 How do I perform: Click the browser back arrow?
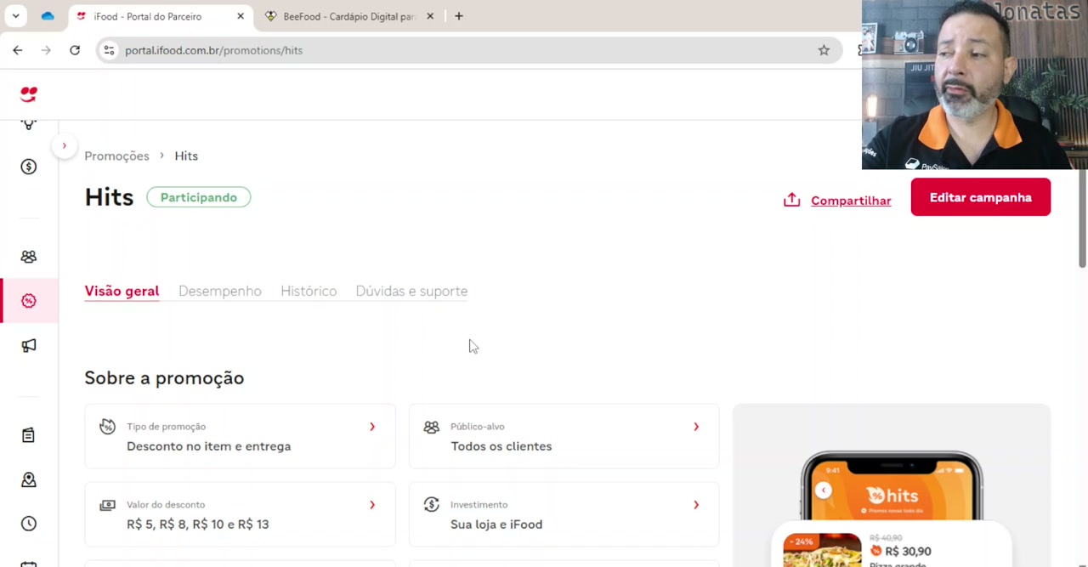pos(18,50)
